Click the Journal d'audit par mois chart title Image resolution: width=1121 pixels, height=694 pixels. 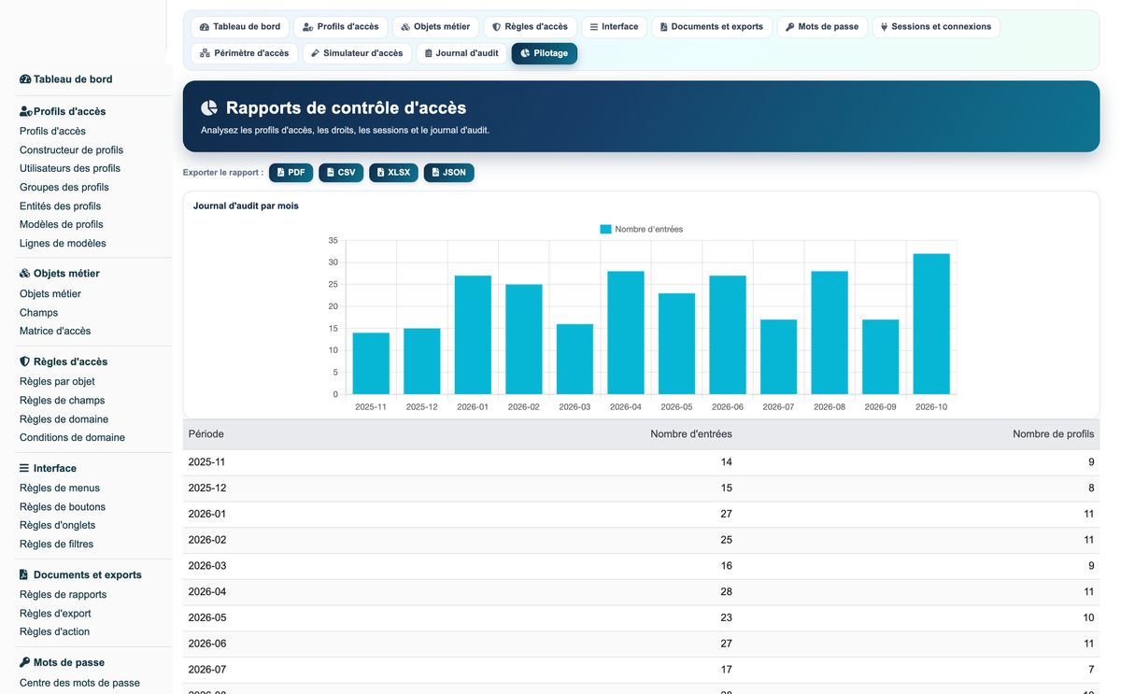click(x=246, y=205)
